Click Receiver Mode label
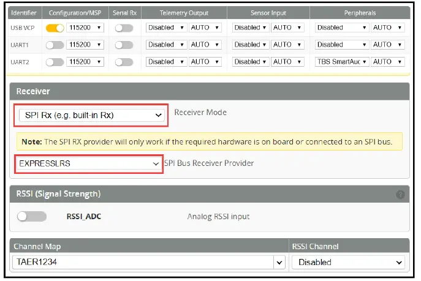Image resolution: width=421 pixels, height=281 pixels. coord(200,113)
